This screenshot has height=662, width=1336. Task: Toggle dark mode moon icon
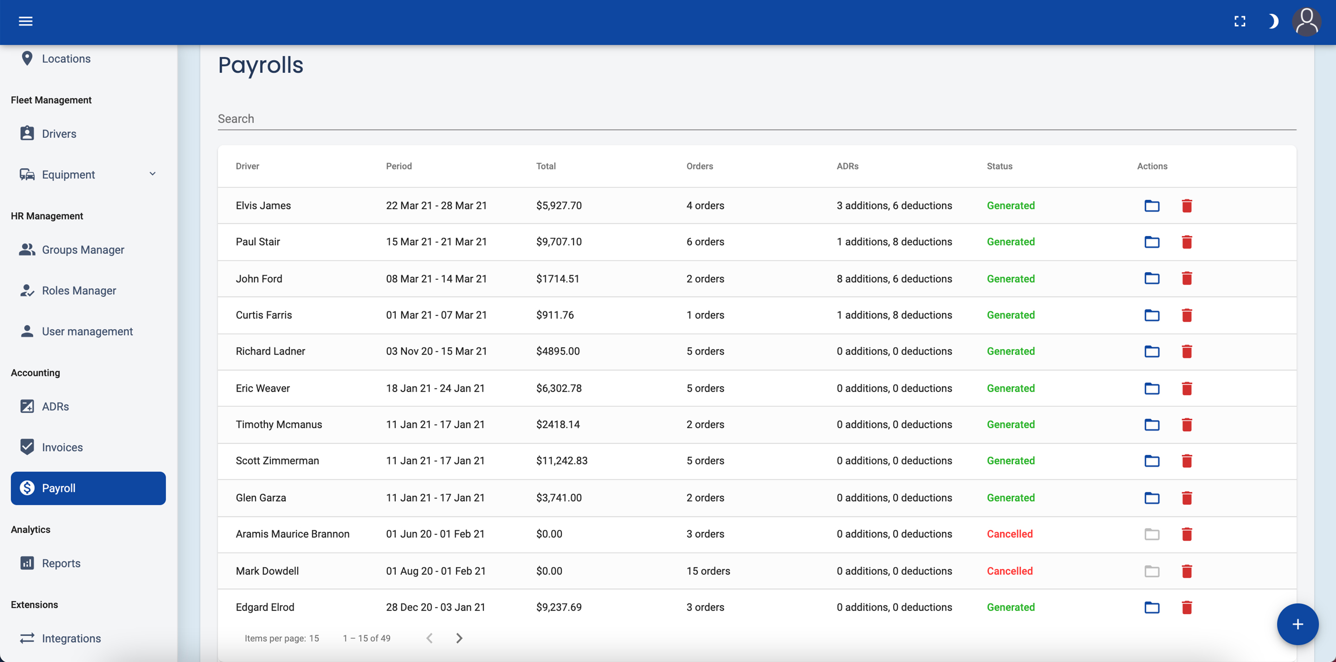(x=1273, y=21)
